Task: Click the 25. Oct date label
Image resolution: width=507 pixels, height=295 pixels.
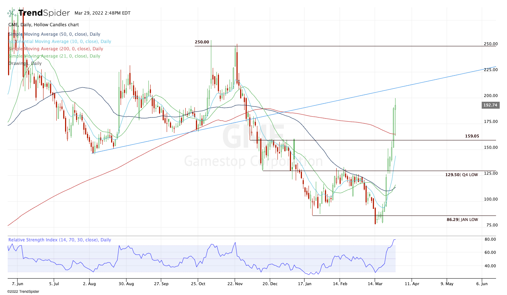Action: click(197, 283)
